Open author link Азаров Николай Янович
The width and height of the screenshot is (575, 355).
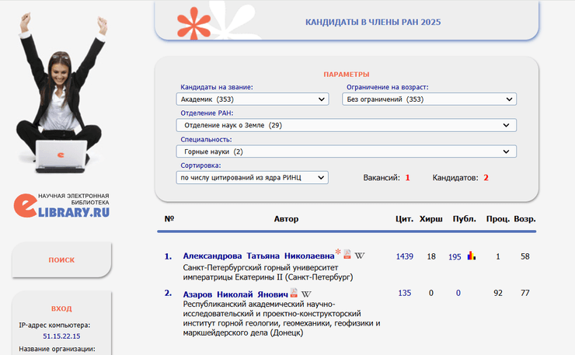coord(235,294)
